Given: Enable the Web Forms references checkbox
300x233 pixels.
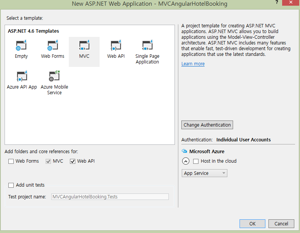Looking at the screenshot, I should click(11, 161).
